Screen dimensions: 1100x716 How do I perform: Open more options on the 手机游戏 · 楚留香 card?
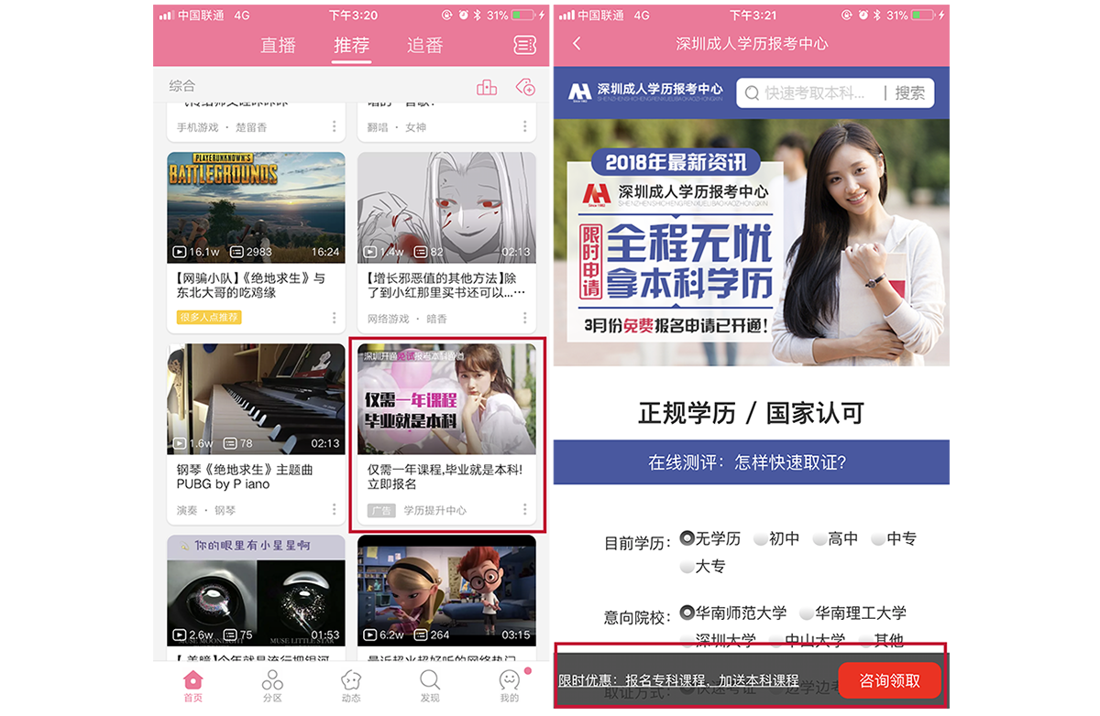334,126
